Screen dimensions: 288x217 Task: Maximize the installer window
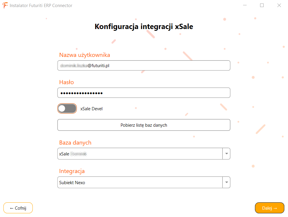point(262,5)
